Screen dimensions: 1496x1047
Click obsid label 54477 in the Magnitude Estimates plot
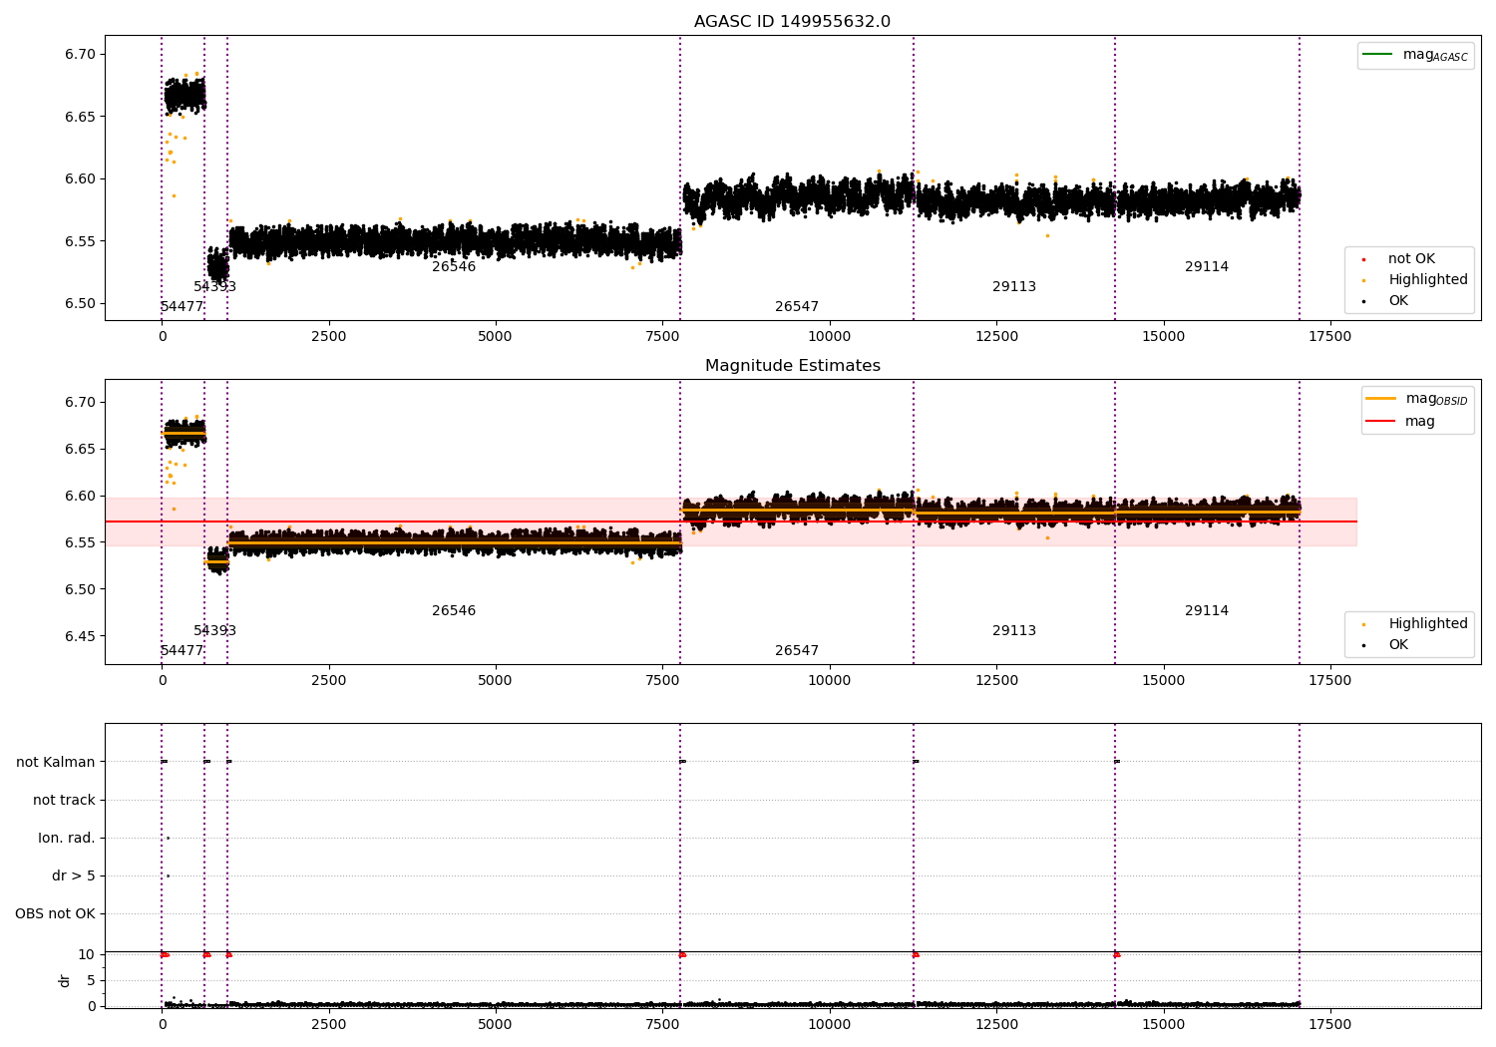pos(182,651)
